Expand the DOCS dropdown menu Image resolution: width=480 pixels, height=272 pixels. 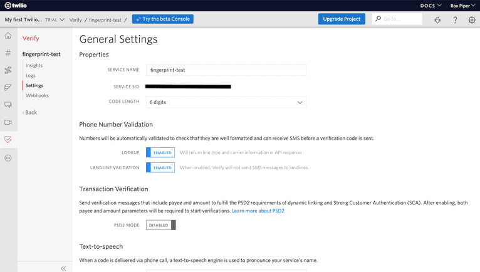click(x=431, y=6)
